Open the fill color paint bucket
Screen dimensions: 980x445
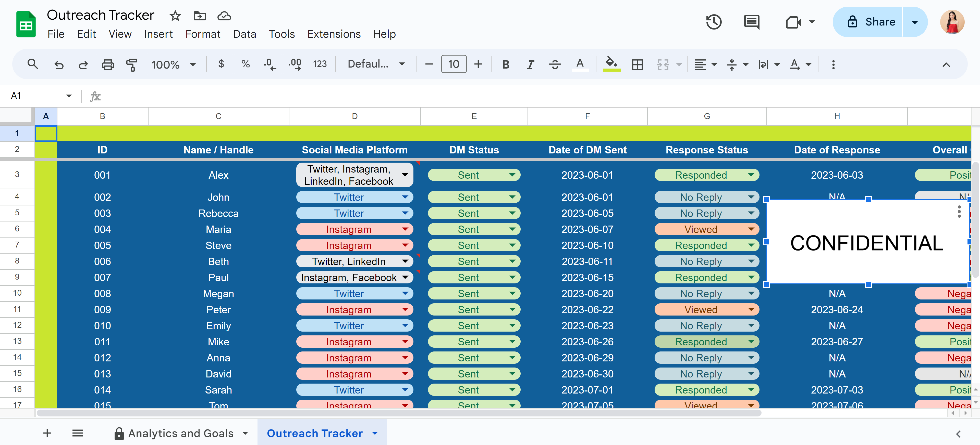[x=611, y=64]
